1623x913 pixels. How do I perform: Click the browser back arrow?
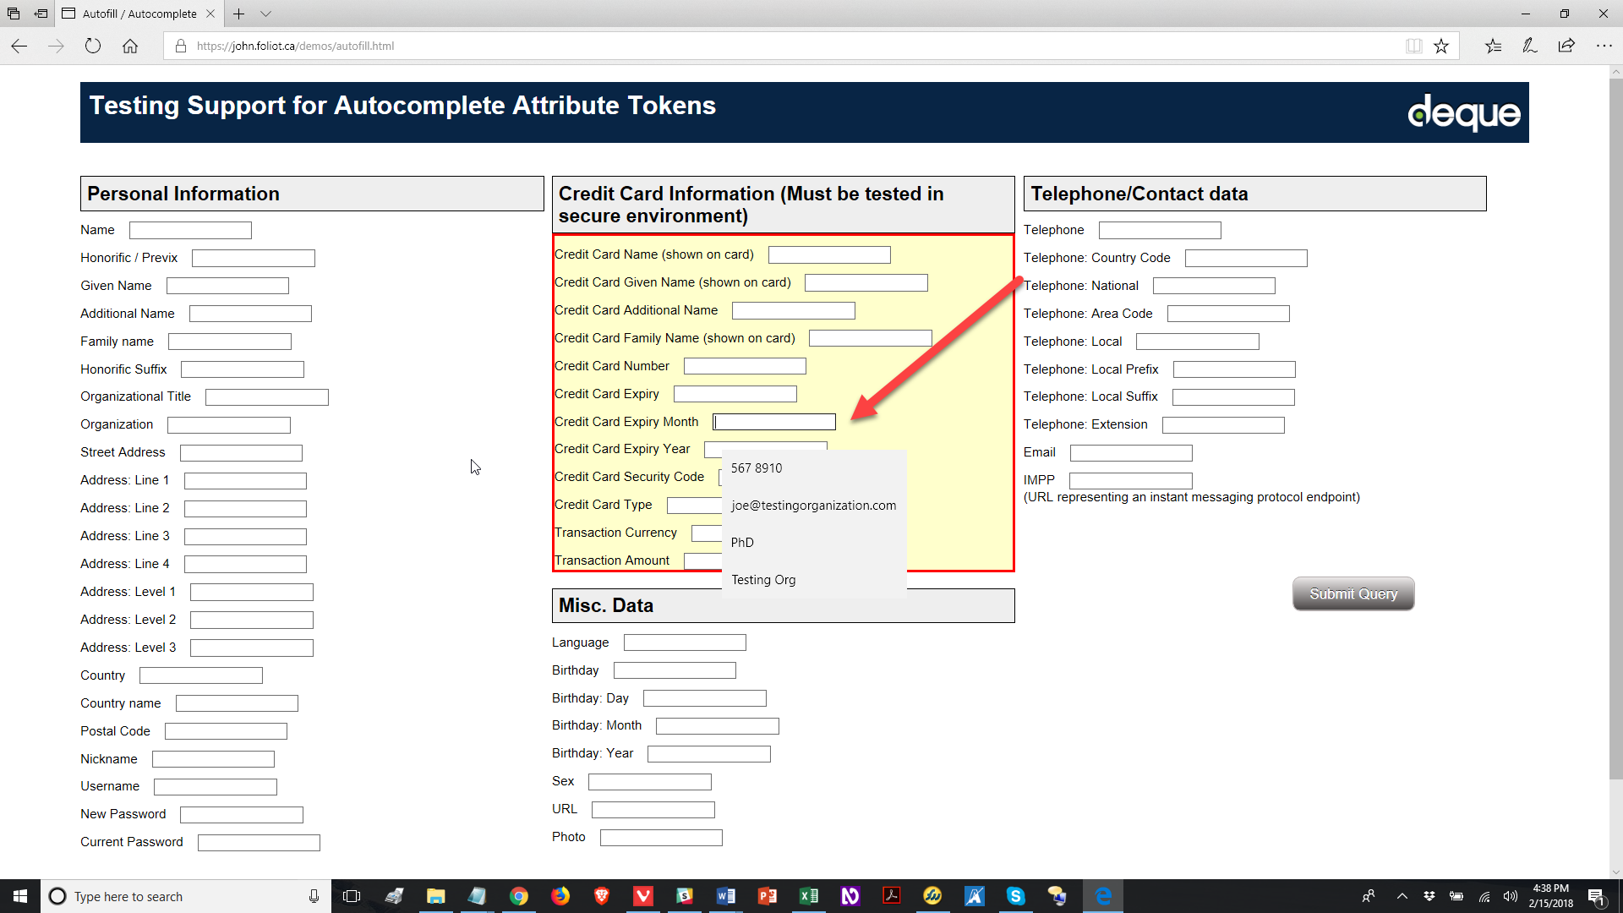19,46
